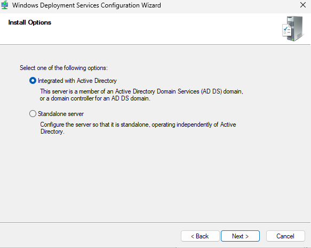The width and height of the screenshot is (311, 248).
Task: Click the "Standalone server" label text
Action: pyautogui.click(x=61, y=114)
